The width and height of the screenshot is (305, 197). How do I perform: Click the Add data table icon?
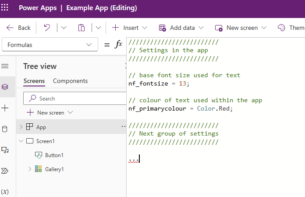(163, 28)
